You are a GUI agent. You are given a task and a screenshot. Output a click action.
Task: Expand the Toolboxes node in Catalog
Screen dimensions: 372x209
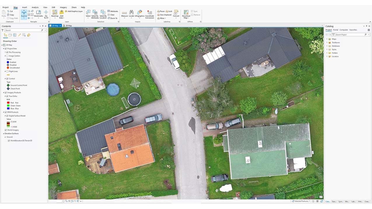[327, 43]
